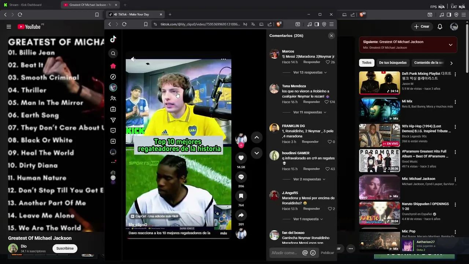This screenshot has width=469, height=264.
Task: Expand Ver 2 respuestas
Action: (x=309, y=179)
